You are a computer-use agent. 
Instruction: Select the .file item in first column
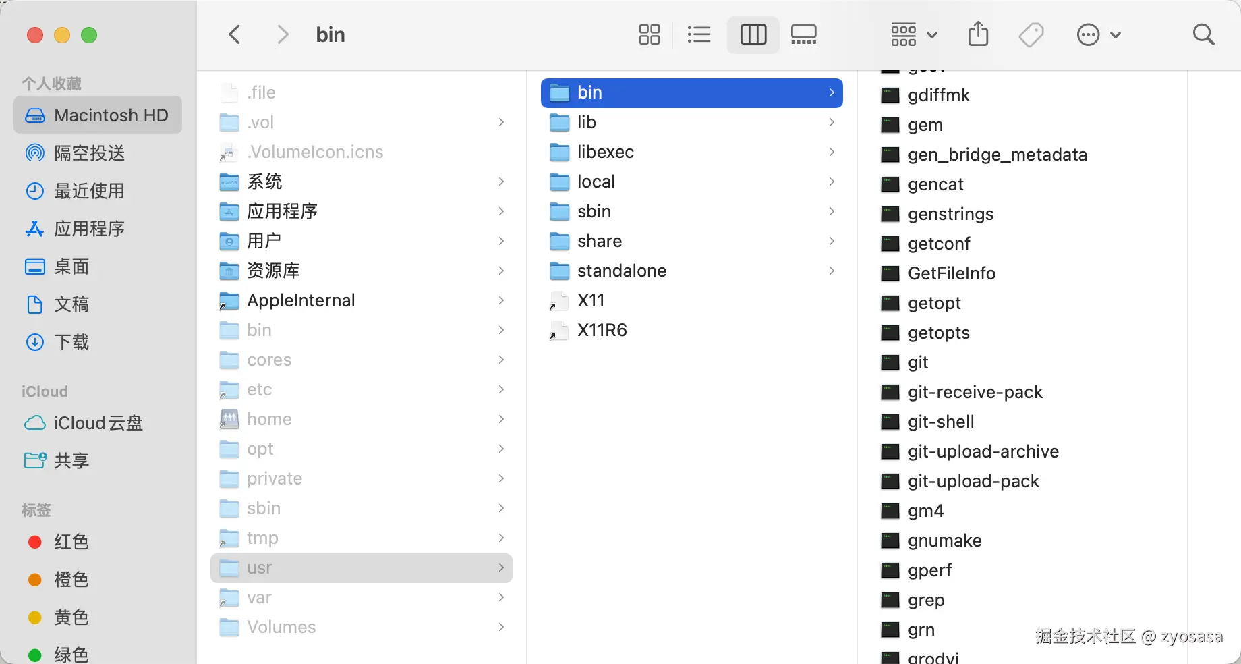click(362, 92)
